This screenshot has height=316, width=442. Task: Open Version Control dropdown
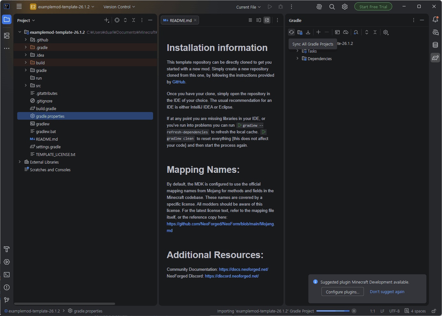tap(119, 7)
